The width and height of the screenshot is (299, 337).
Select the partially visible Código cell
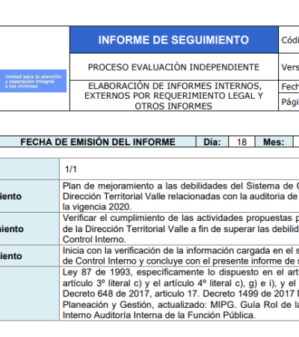289,40
